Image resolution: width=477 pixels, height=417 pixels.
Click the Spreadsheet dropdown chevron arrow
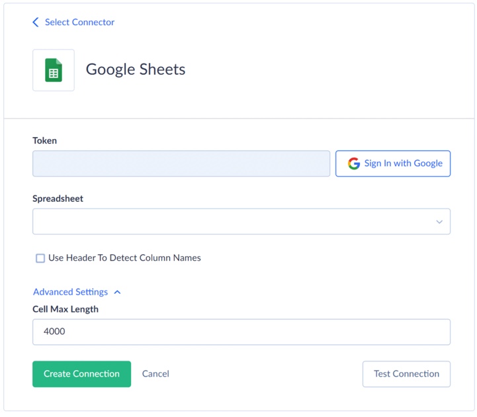[439, 222]
